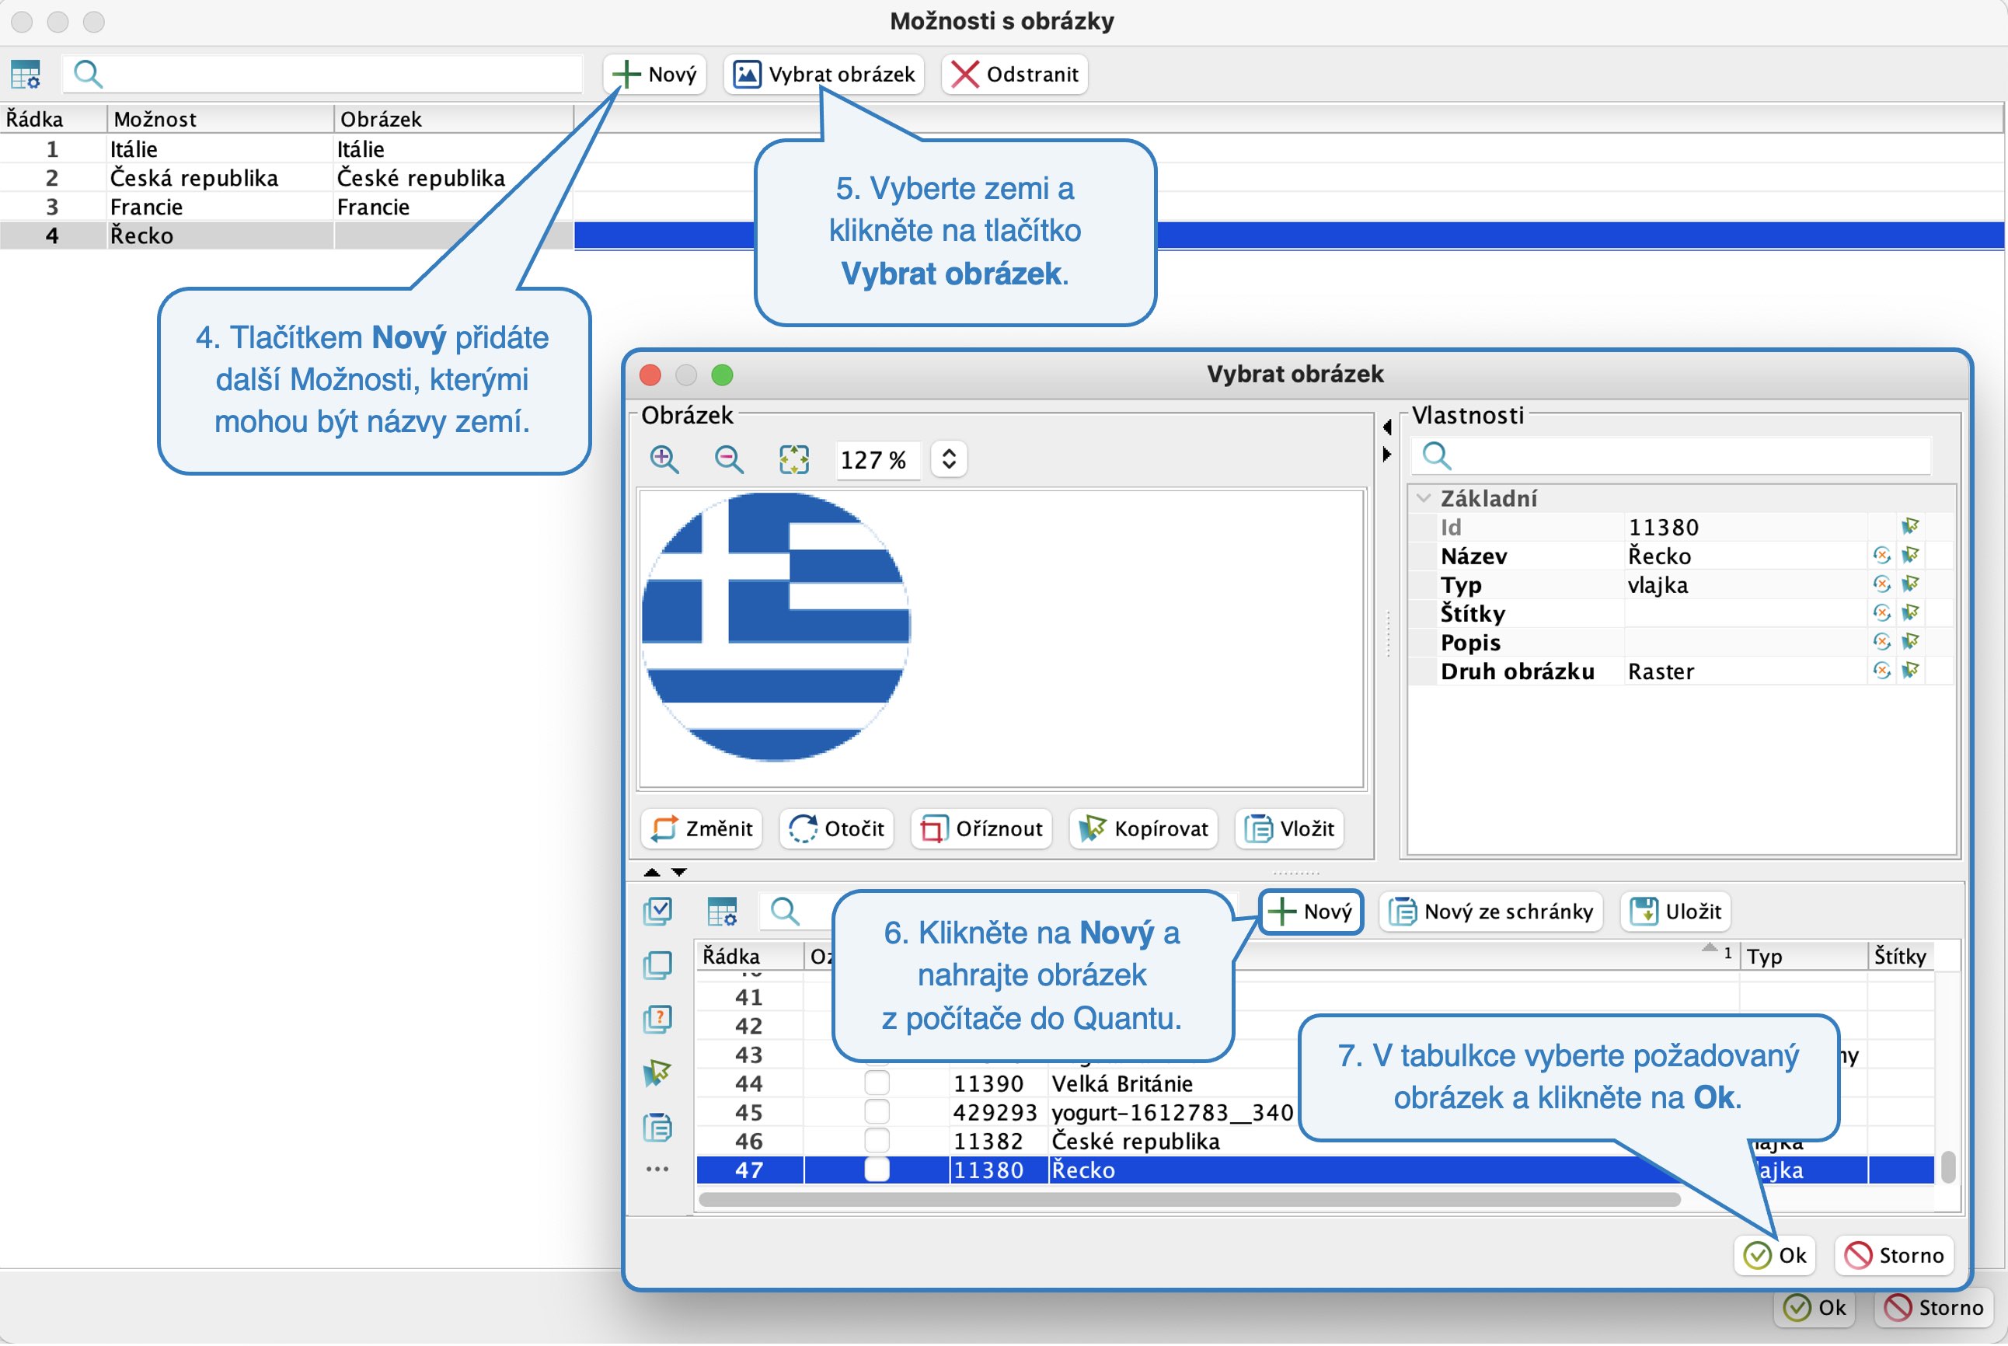Viewport: 2008px width, 1346px height.
Task: Click the search icon in image table toolbar
Action: [784, 912]
